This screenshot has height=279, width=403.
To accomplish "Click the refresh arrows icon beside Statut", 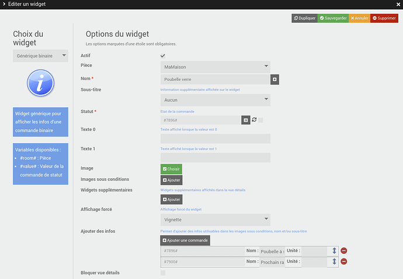I will tap(254, 120).
